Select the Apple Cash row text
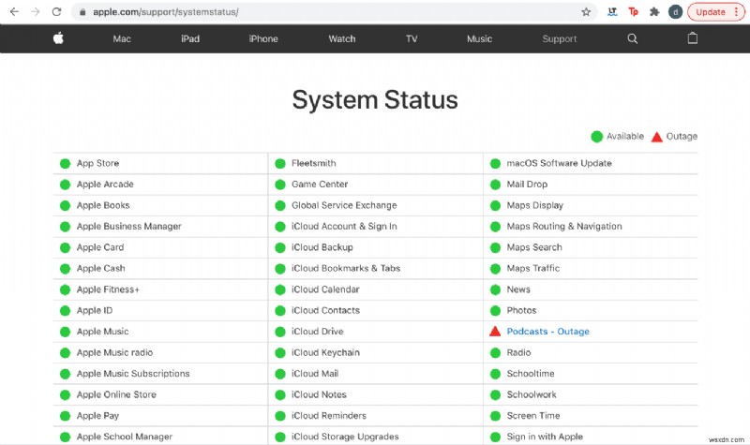This screenshot has width=750, height=445. [x=101, y=268]
